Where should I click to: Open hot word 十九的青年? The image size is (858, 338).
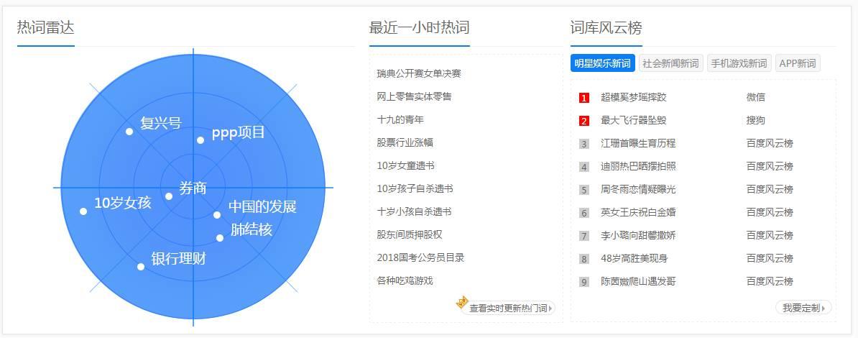(x=400, y=119)
